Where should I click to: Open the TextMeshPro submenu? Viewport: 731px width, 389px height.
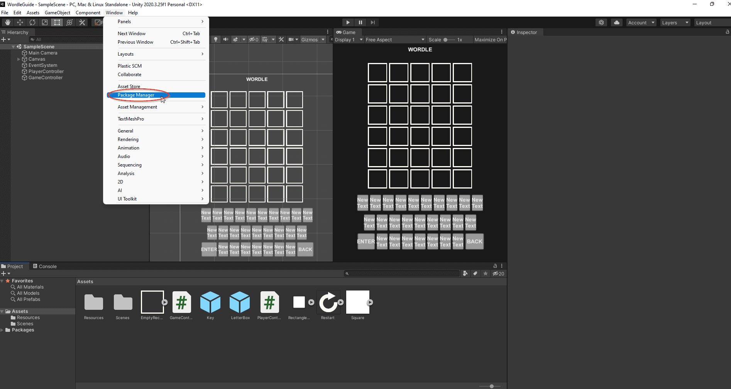pyautogui.click(x=156, y=119)
